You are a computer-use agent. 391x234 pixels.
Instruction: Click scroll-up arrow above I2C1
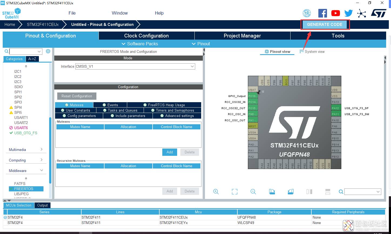click(x=26, y=66)
